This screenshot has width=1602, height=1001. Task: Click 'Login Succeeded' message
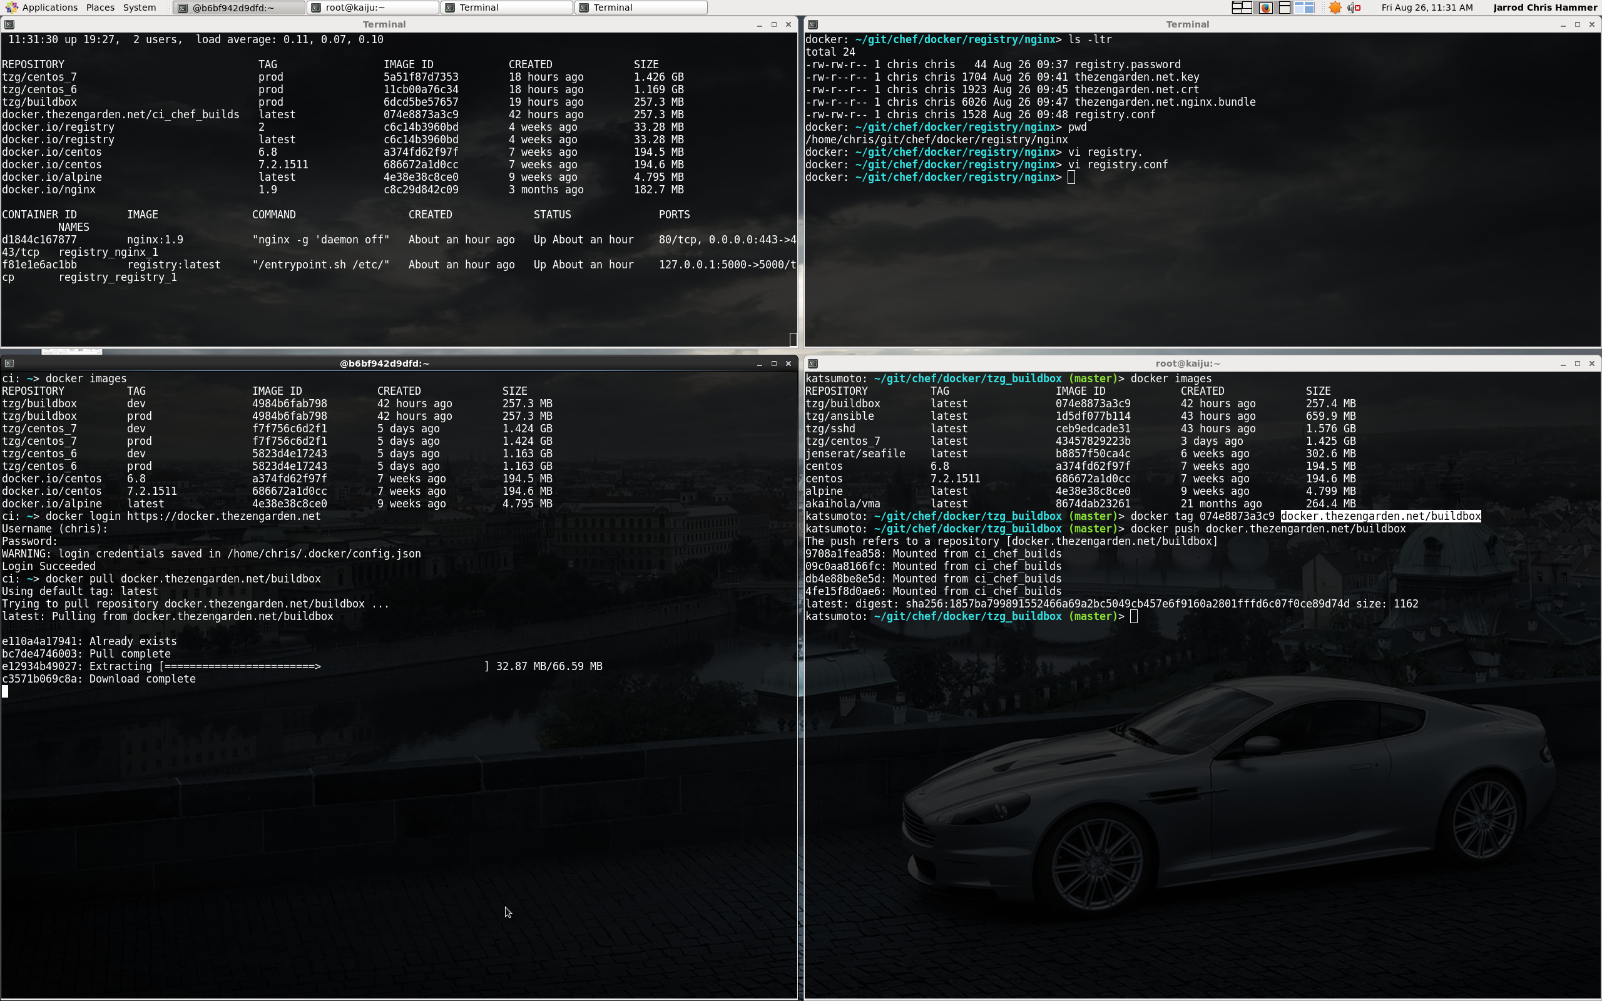[48, 567]
